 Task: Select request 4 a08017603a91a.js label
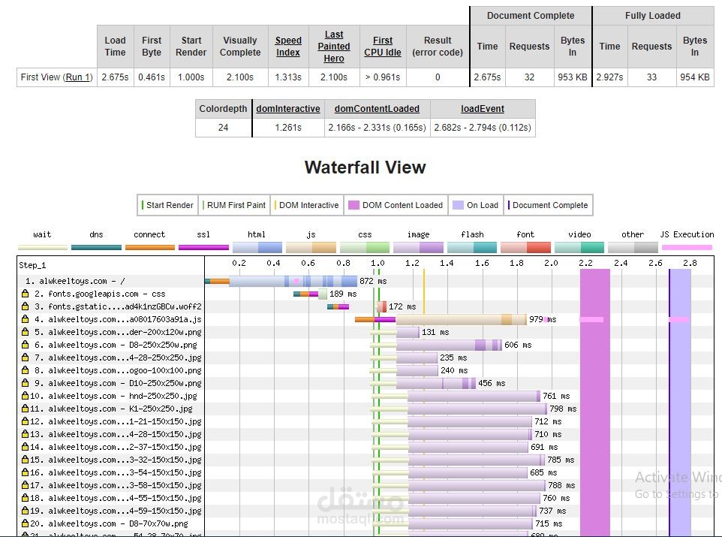pyautogui.click(x=117, y=319)
